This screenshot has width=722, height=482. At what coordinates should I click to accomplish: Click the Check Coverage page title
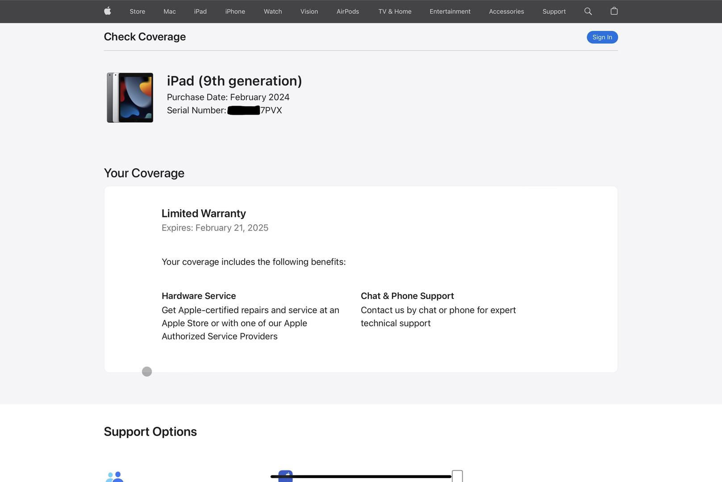[145, 37]
